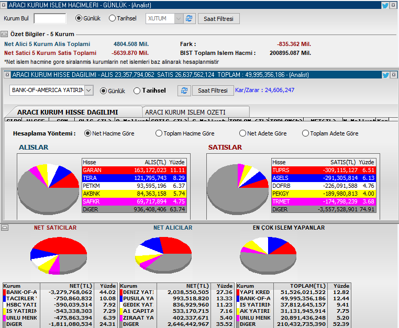Select IS YATIRIM row with 37,812,645,157 total
Viewport: 399px width, 328px height.
(294, 304)
